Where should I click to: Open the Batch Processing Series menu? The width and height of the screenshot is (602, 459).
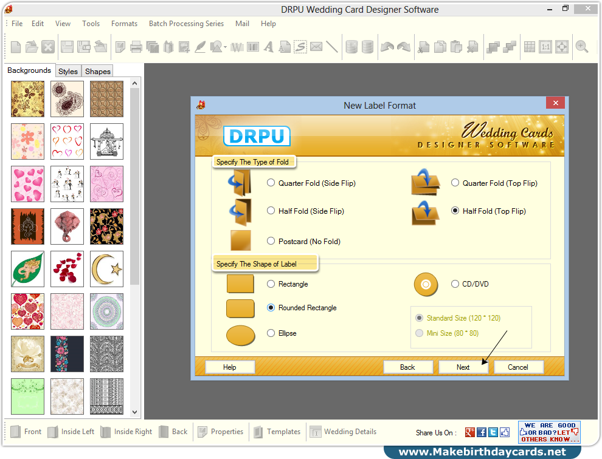click(x=186, y=24)
